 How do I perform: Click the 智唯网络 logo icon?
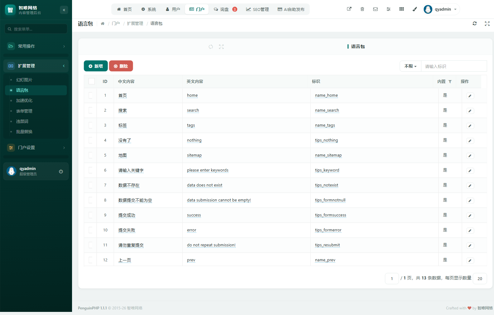point(10,10)
